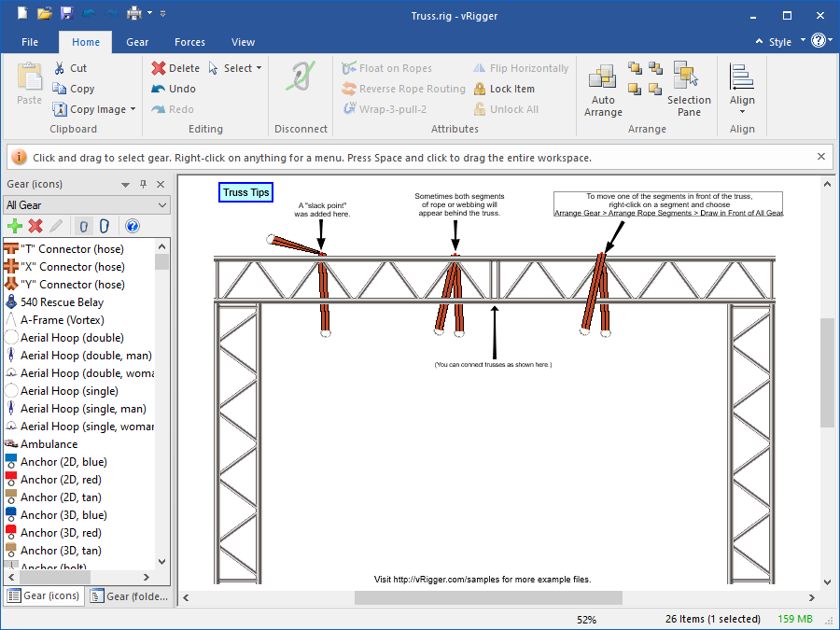Screen dimensions: 840x630
Task: Toggle the Gear panel pin auto-hide
Action: (143, 185)
